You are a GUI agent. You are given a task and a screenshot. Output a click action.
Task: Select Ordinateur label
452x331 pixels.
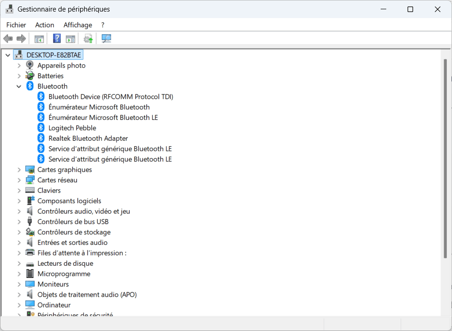point(54,305)
